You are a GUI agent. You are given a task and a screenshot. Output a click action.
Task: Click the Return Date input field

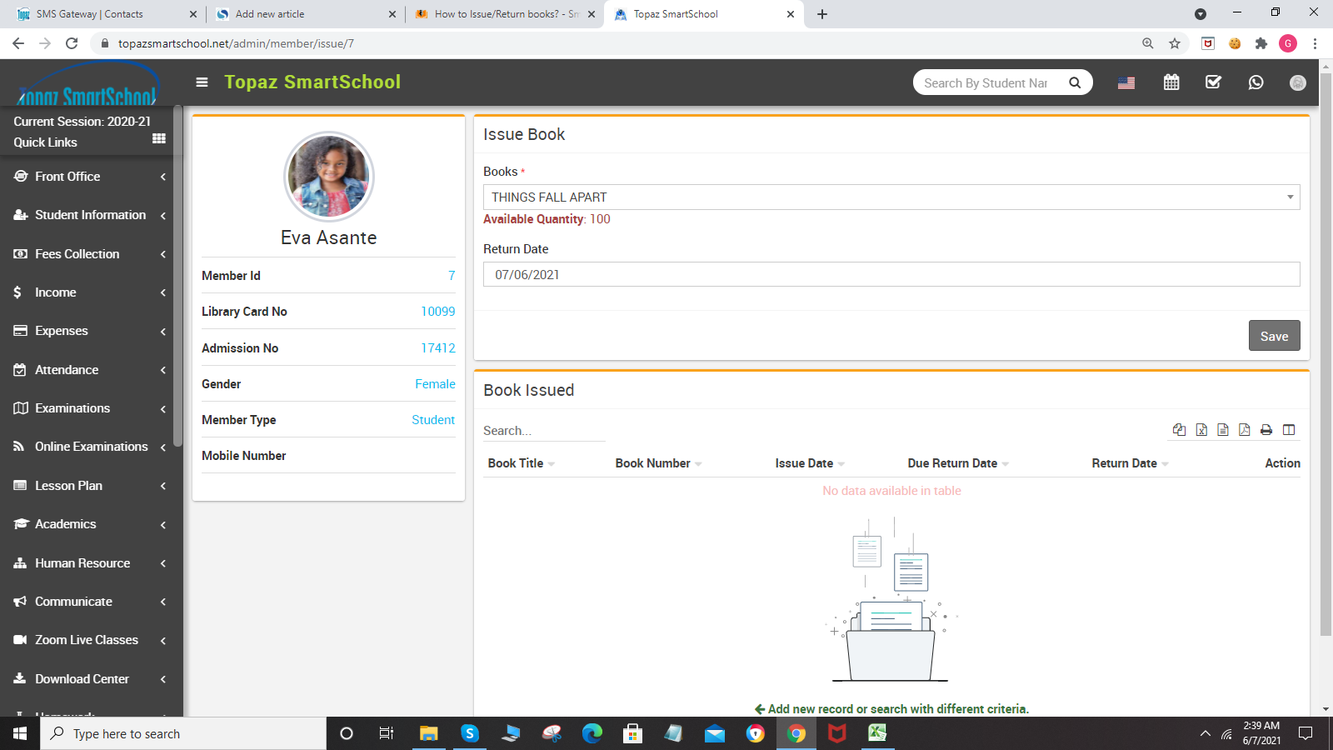891,275
